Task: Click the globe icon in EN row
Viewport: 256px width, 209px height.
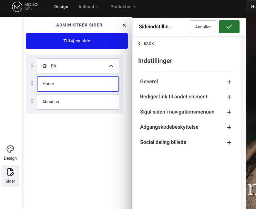Action: tap(45, 66)
